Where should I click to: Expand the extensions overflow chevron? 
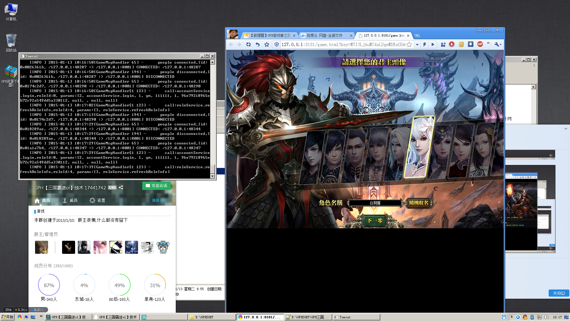point(488,43)
